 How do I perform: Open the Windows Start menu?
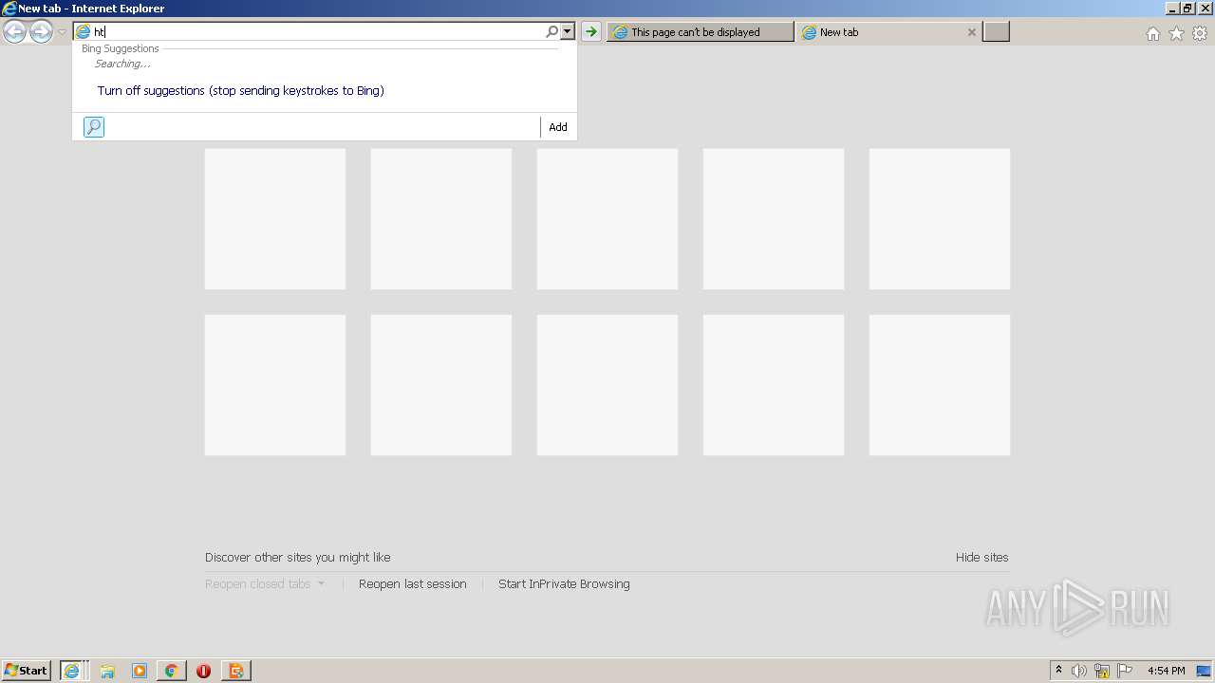coord(27,671)
